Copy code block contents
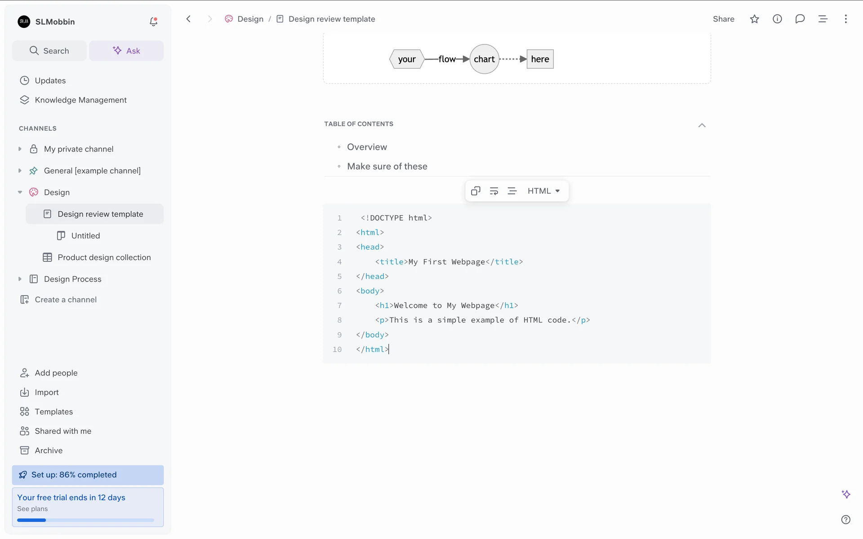Image resolution: width=863 pixels, height=539 pixels. [x=476, y=191]
